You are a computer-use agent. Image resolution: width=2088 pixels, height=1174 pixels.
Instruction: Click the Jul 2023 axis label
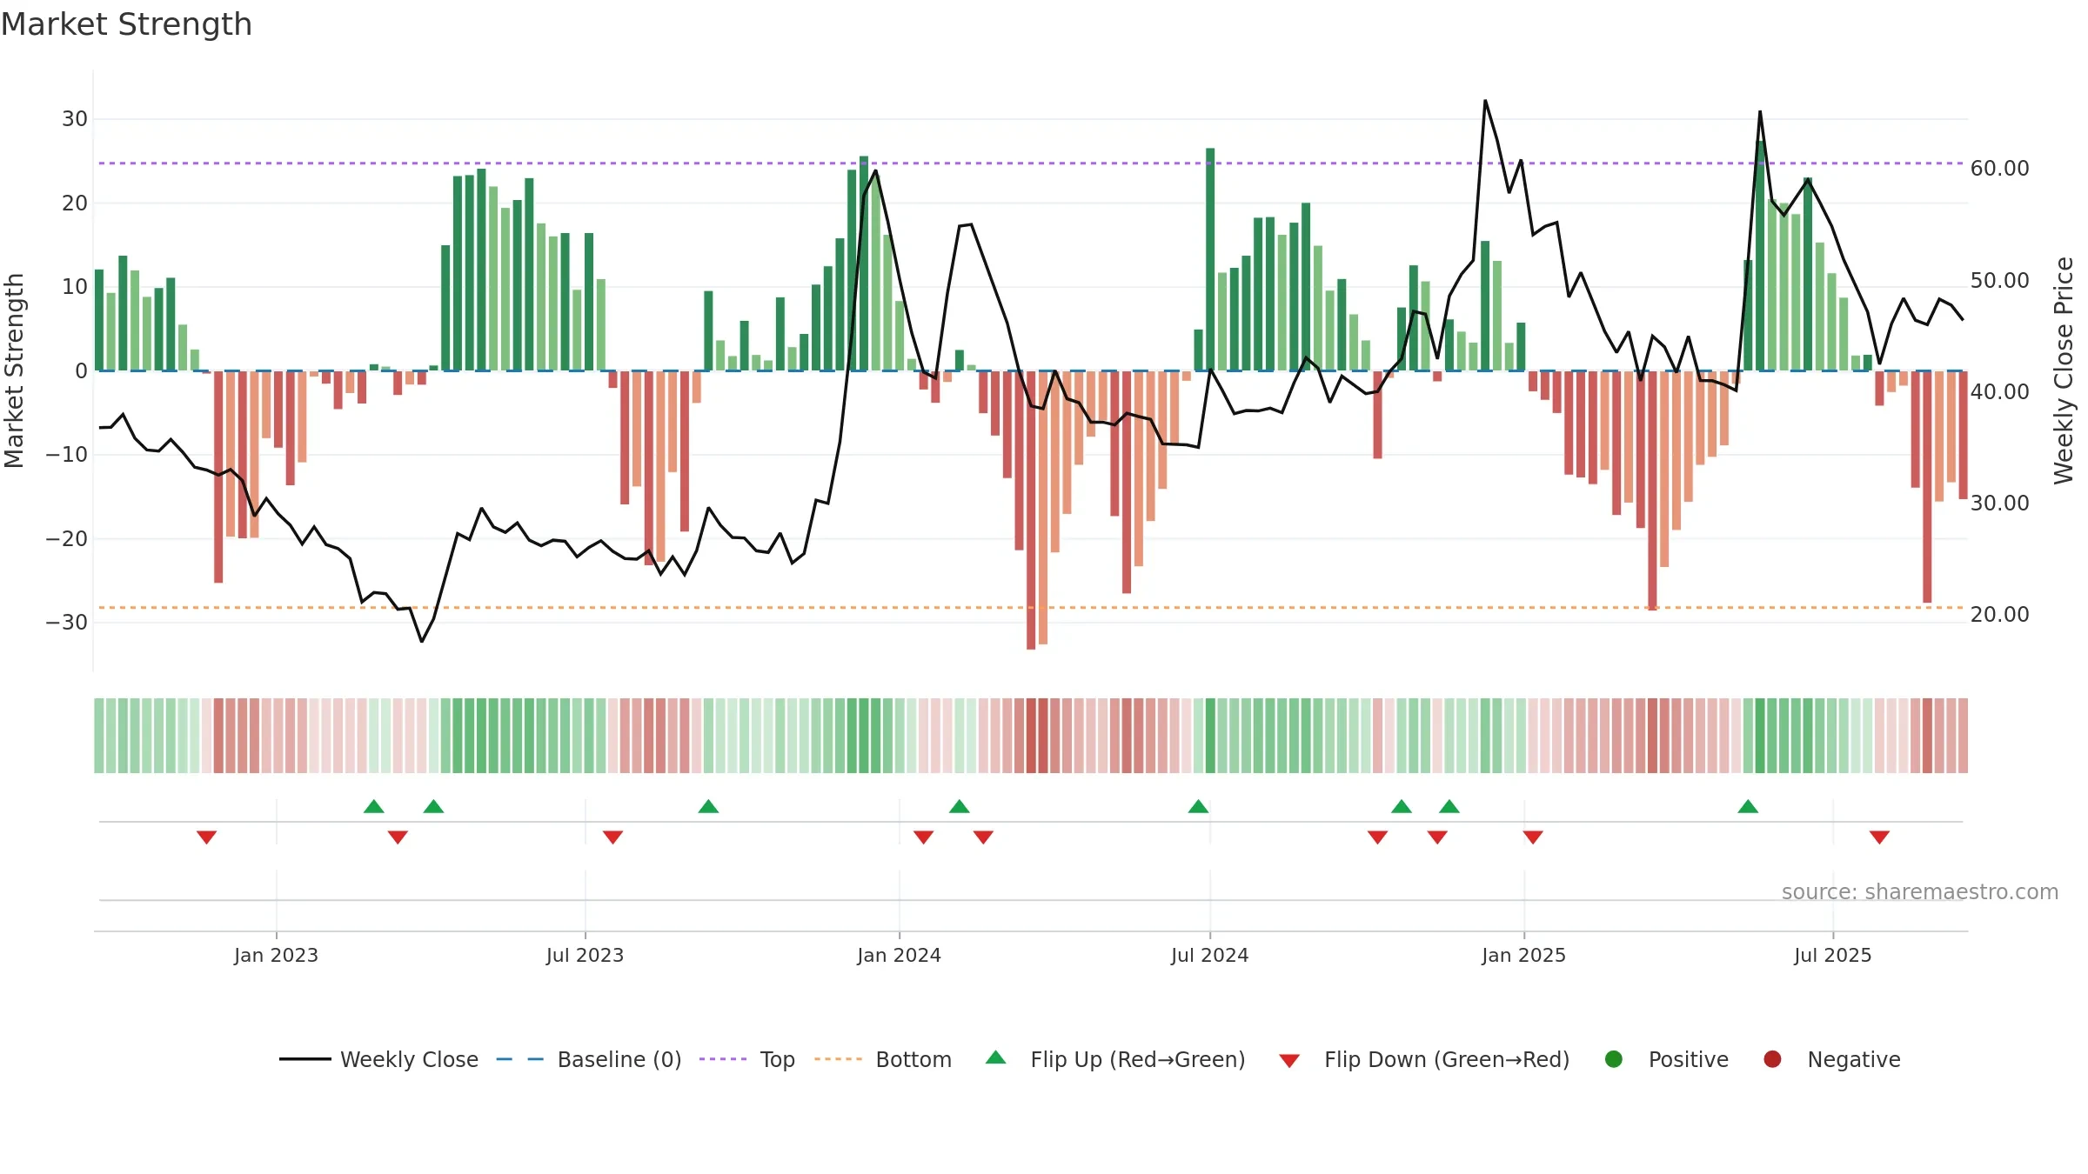(x=585, y=955)
